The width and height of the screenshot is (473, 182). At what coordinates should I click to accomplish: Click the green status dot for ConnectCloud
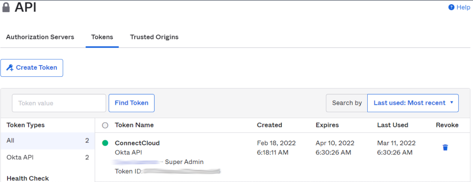105,143
